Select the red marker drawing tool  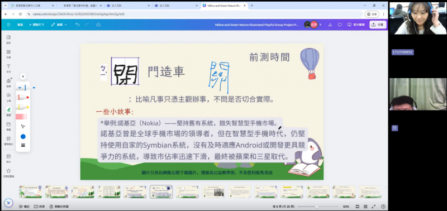(x=23, y=97)
